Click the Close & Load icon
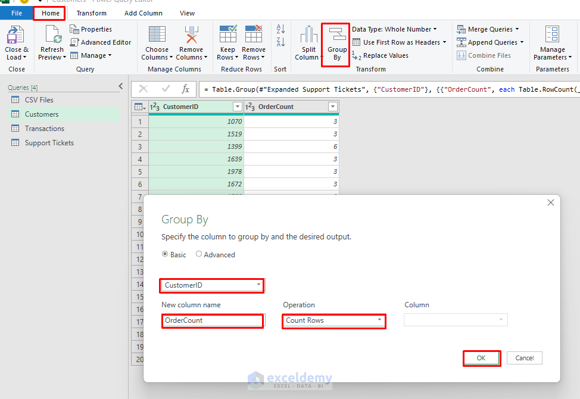Image resolution: width=580 pixels, height=399 pixels. [15, 35]
